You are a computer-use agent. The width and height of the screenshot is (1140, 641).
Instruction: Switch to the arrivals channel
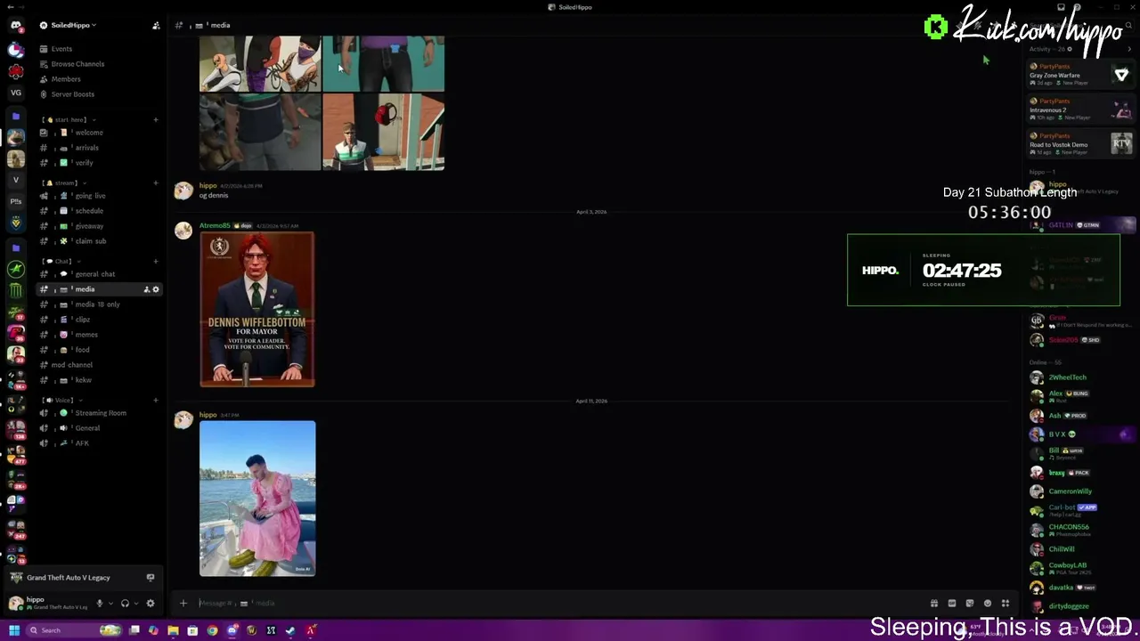(x=100, y=148)
